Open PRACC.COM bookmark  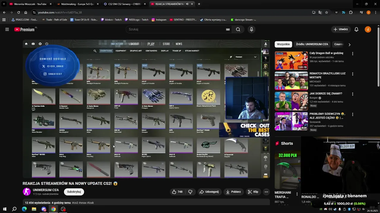point(24,20)
